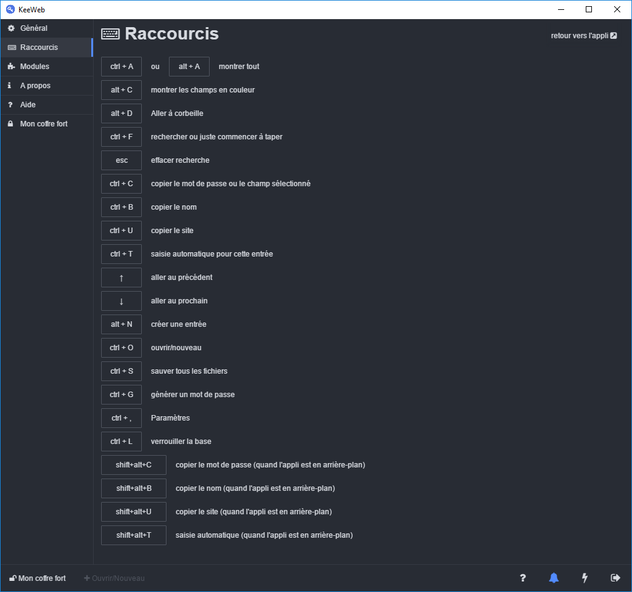Click the gear icon next to Général
Screen dimensions: 632x592
(11, 28)
